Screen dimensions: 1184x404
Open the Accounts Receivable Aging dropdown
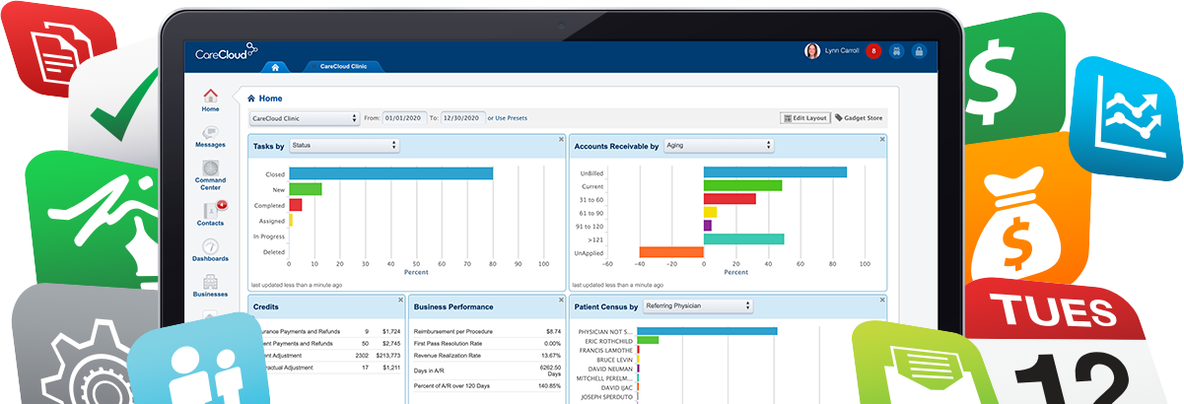tap(719, 145)
